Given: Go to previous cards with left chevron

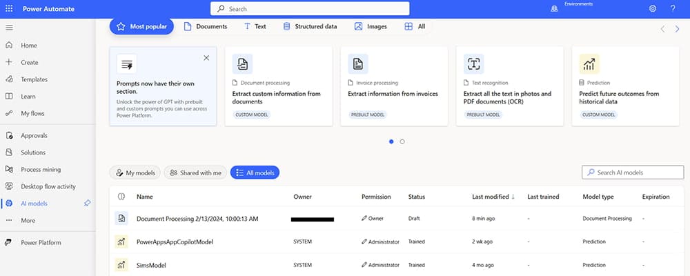Looking at the screenshot, I should click(x=662, y=29).
